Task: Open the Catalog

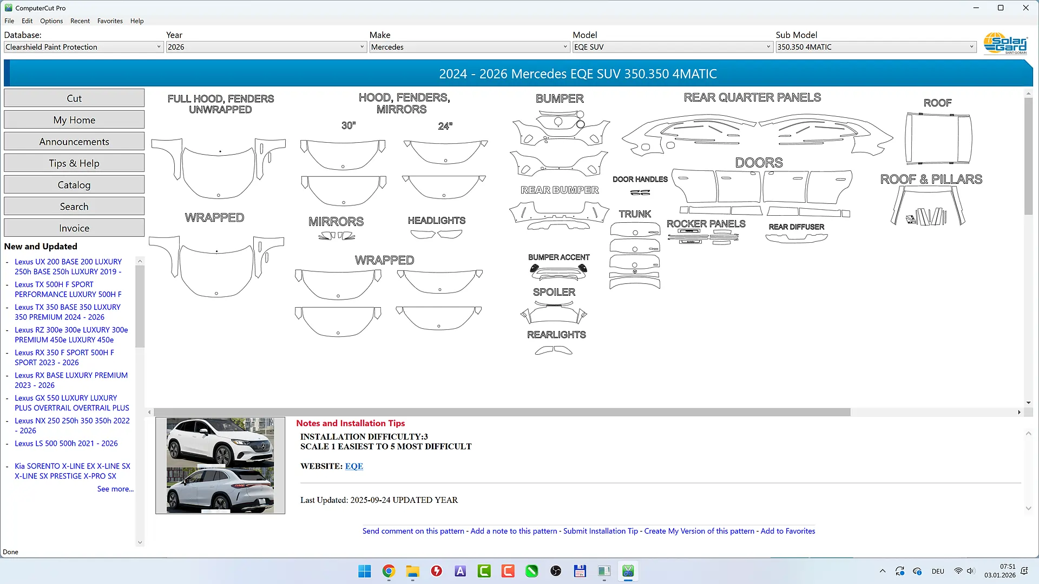Action: 74,184
